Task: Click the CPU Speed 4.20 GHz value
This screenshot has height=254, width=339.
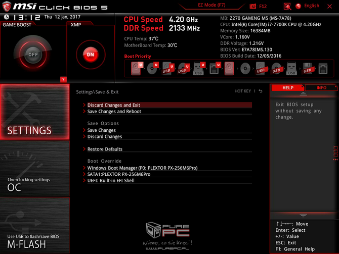Action: (183, 20)
